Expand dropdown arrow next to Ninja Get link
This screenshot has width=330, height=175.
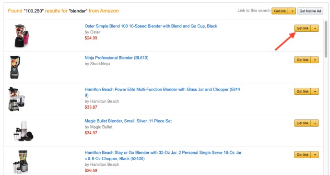tap(315, 60)
